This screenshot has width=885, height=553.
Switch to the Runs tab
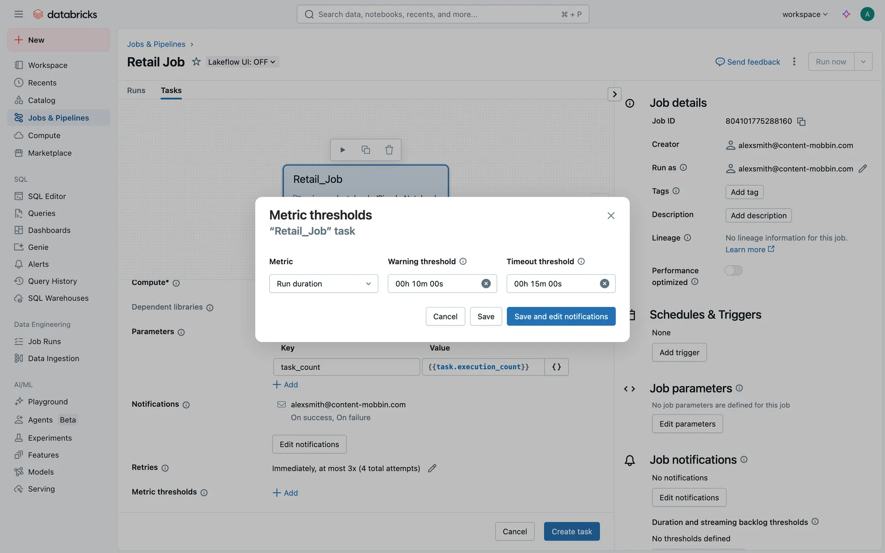pos(136,90)
